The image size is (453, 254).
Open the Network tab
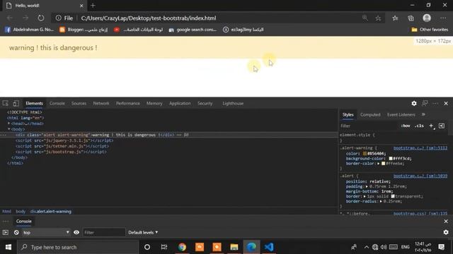point(101,103)
